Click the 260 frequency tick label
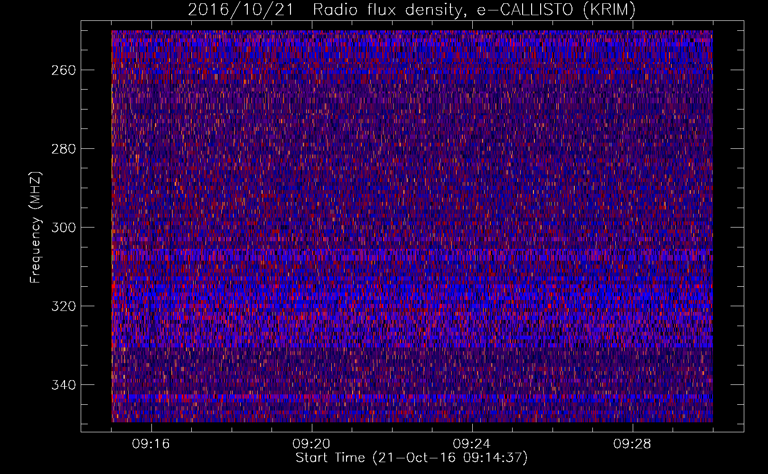This screenshot has width=768, height=474. (63, 70)
